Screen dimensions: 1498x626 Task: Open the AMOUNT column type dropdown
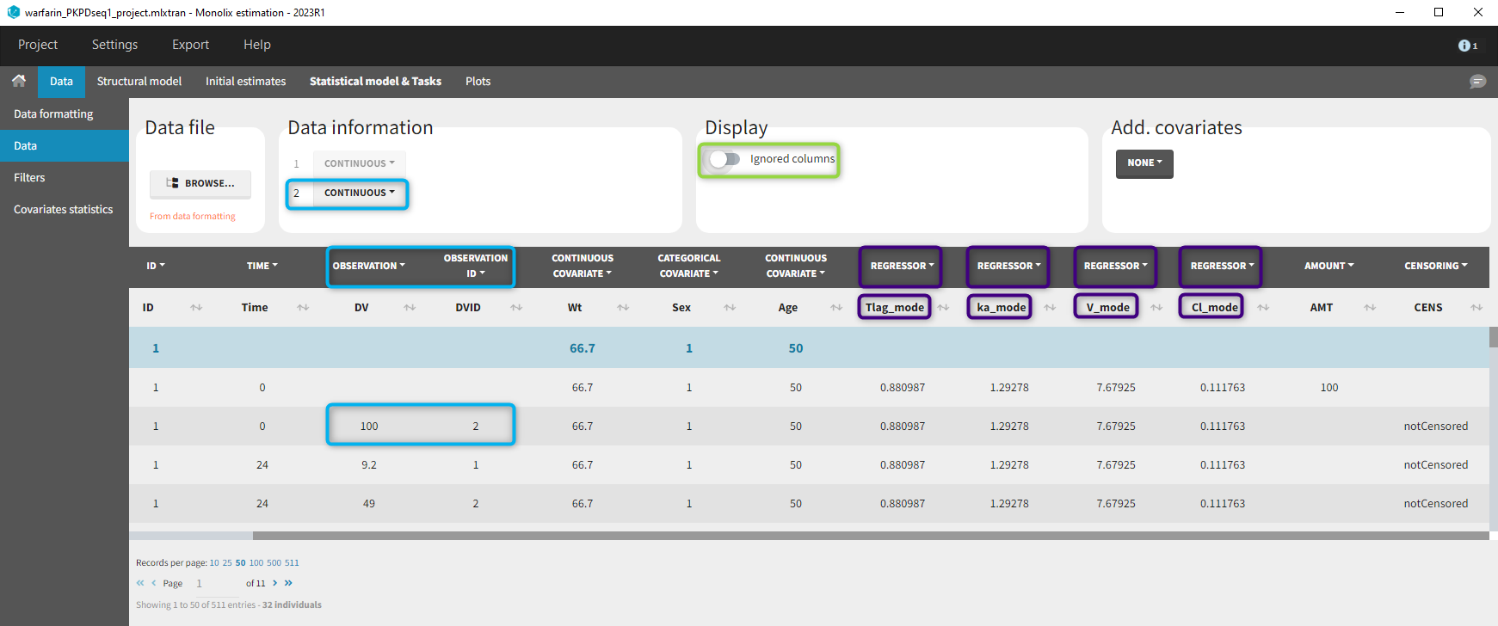[x=1328, y=267]
